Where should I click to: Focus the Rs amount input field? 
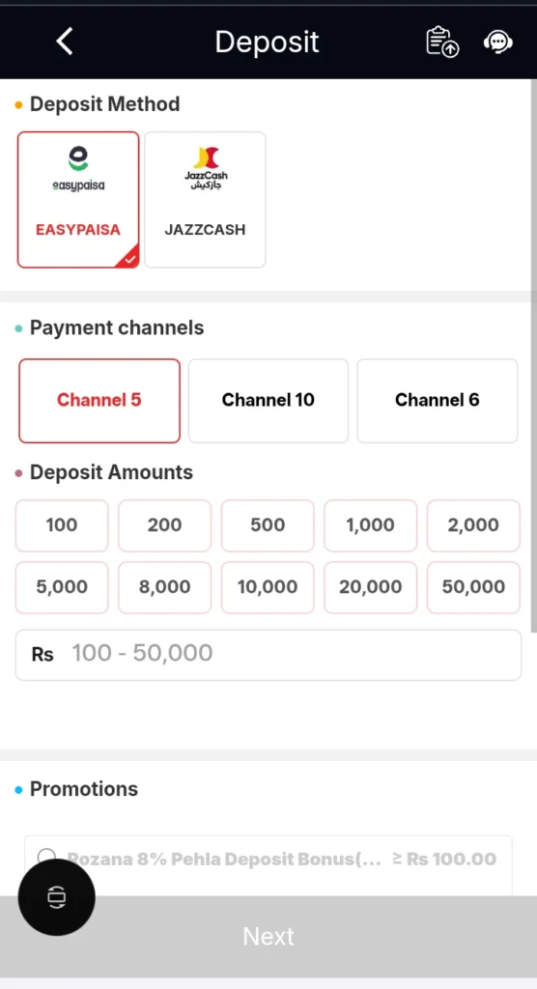268,655
